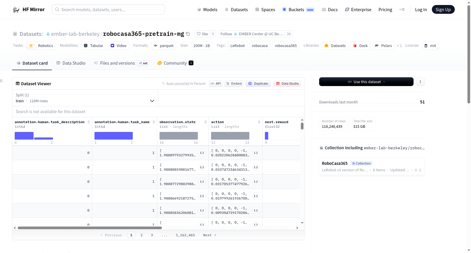Click the LeRobot tag

coord(238,46)
